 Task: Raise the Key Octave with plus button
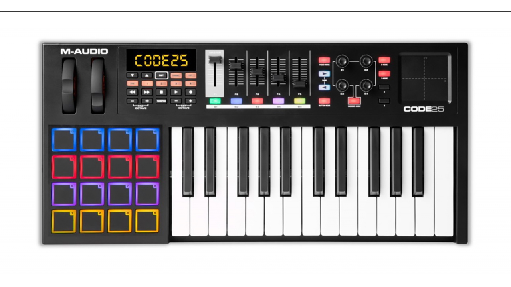[190, 101]
